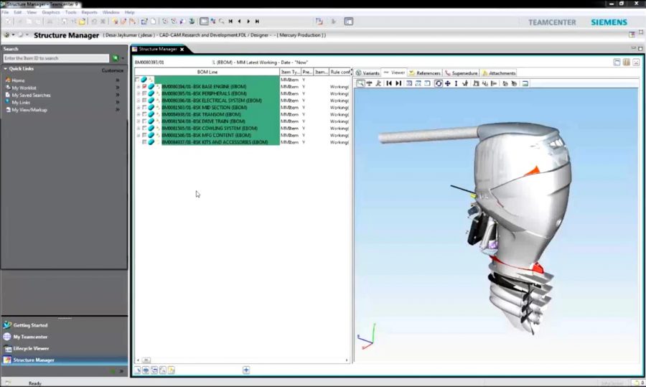Click the last-step arrow in main toolbar
This screenshot has width=646, height=387.
point(257,22)
